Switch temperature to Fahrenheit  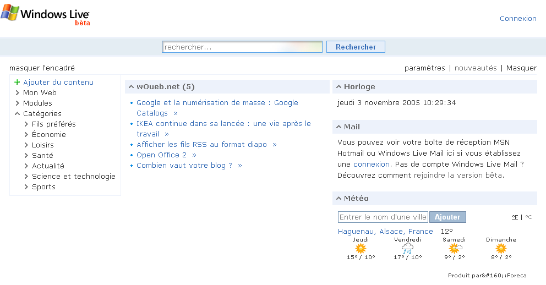tap(515, 217)
